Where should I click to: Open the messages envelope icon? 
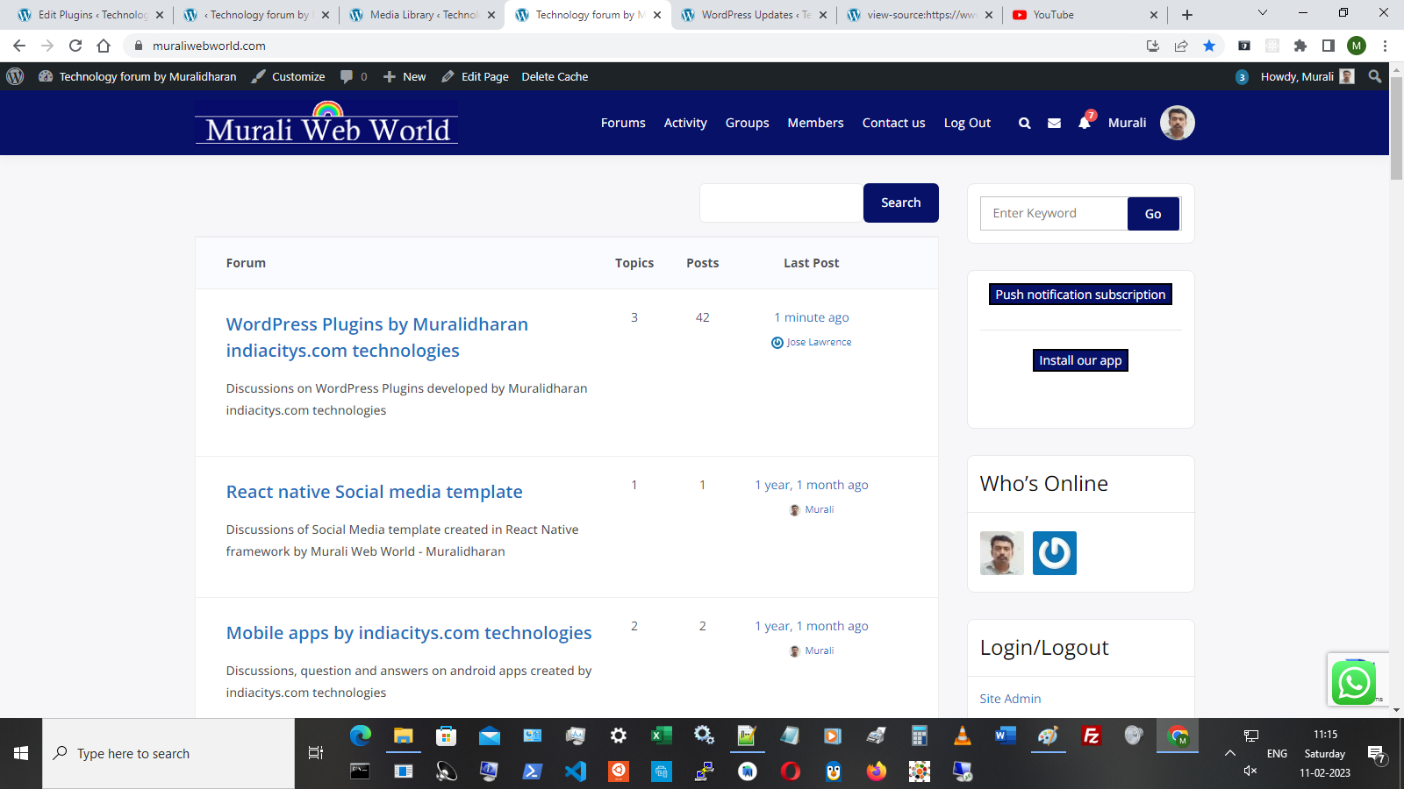tap(1054, 124)
